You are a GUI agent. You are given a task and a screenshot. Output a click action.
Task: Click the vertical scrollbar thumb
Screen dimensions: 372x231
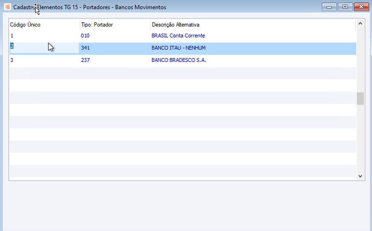(360, 98)
